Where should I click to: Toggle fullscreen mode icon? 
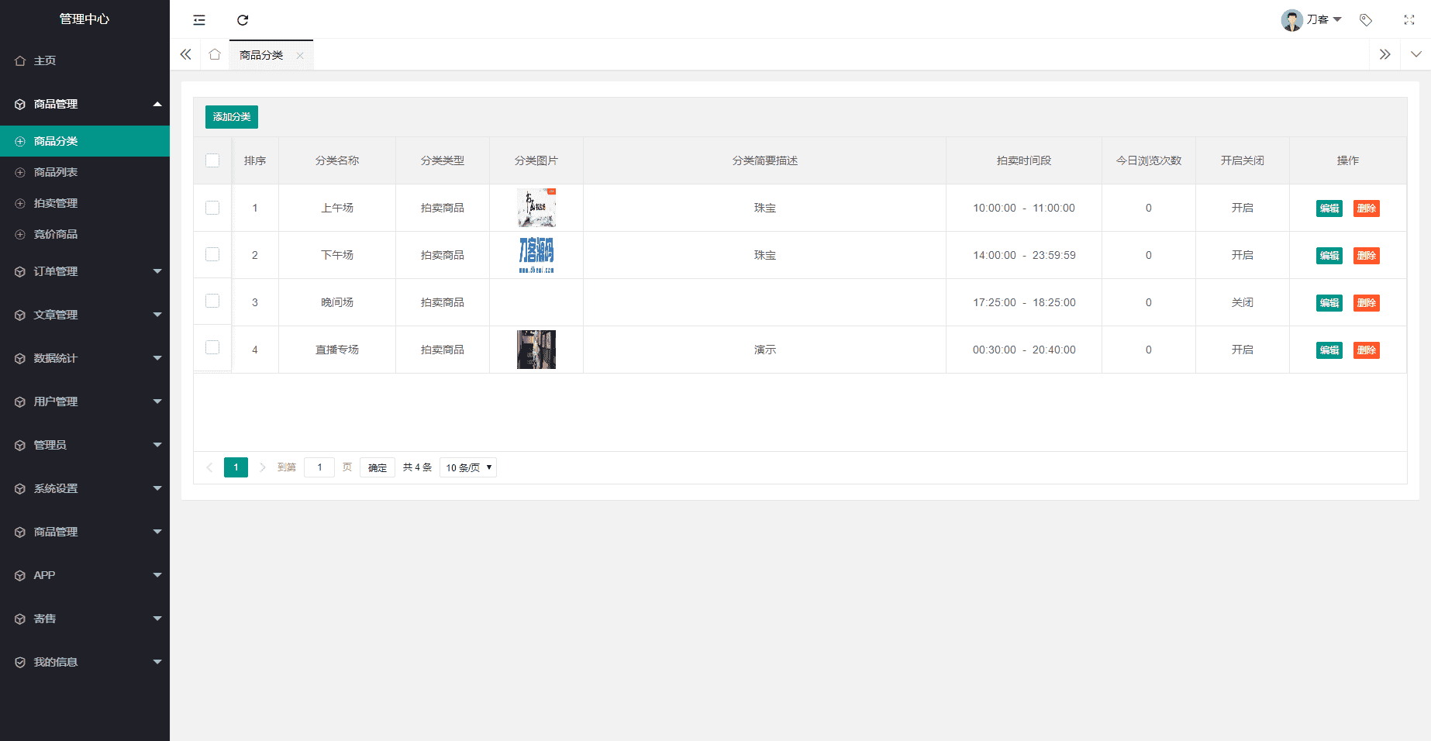click(x=1409, y=20)
